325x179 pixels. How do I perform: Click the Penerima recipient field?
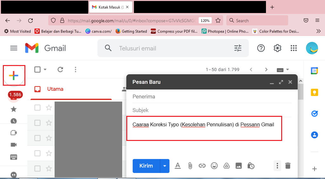coord(212,96)
